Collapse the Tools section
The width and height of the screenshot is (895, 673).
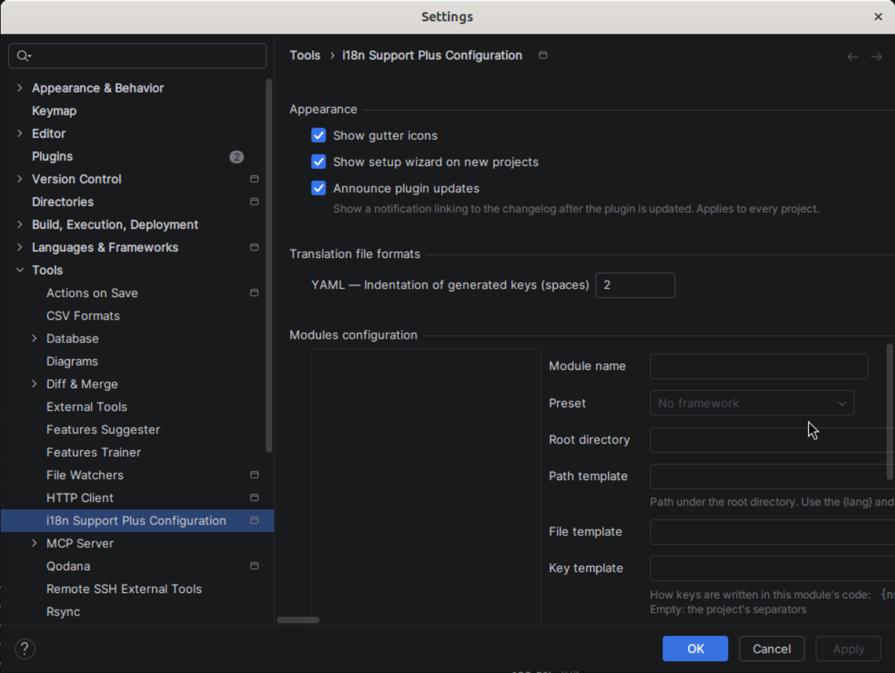[x=20, y=270]
